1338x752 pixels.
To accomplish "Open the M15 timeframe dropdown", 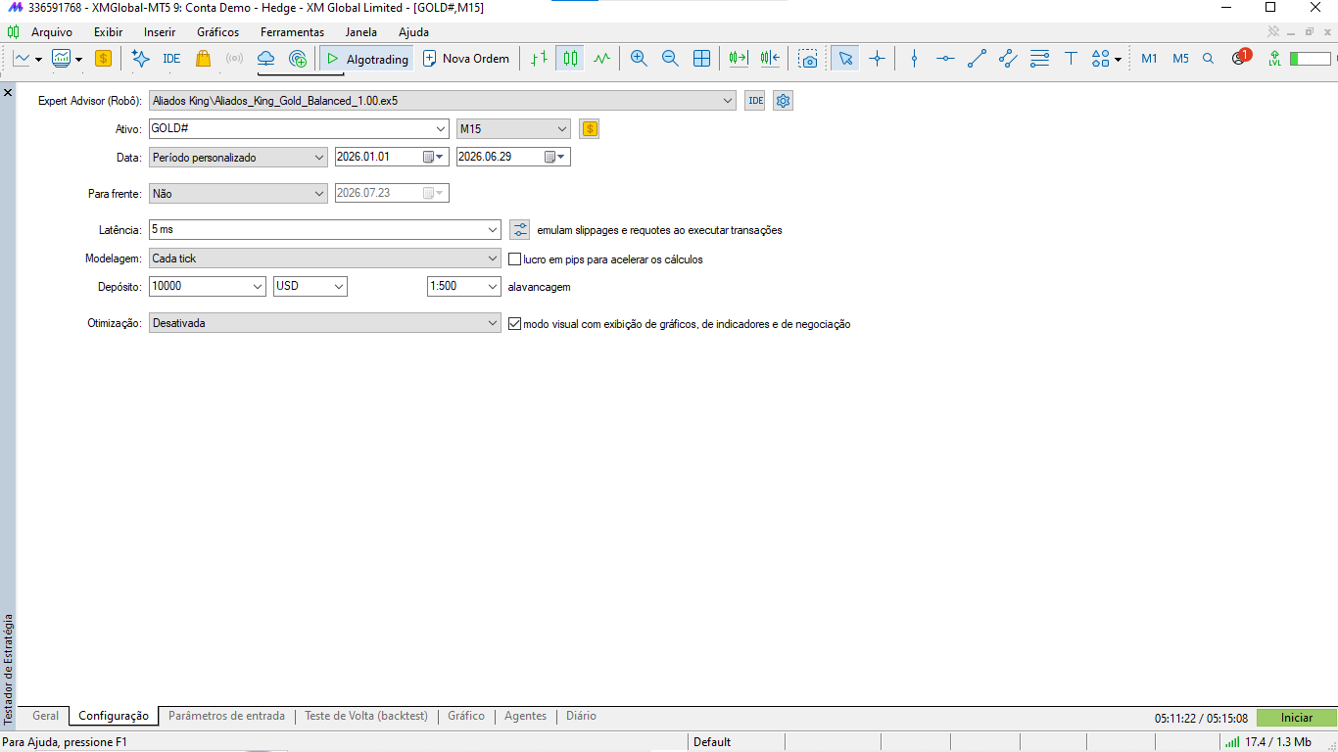I will 513,128.
